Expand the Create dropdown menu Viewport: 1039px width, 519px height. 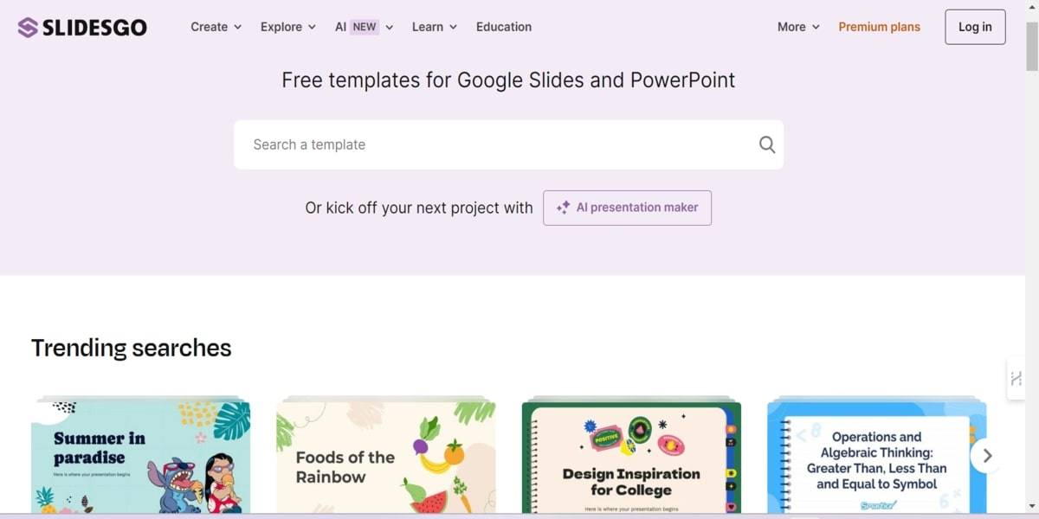pos(216,27)
